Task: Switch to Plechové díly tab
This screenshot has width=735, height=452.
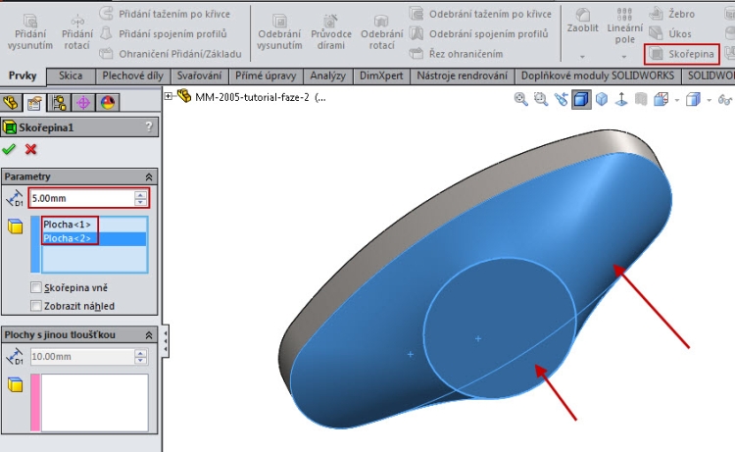Action: point(132,75)
